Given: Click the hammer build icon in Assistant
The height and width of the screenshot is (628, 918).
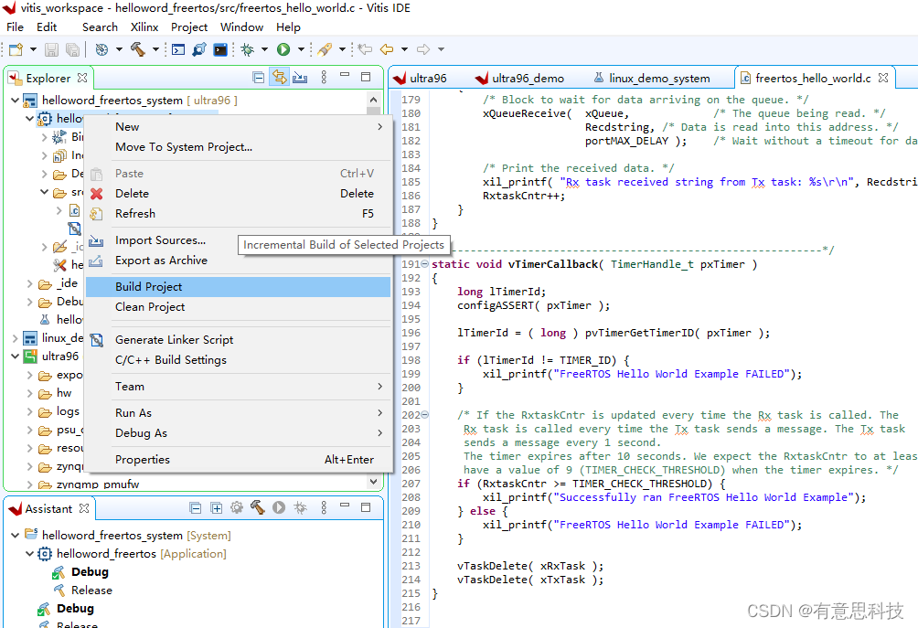Looking at the screenshot, I should pos(258,508).
